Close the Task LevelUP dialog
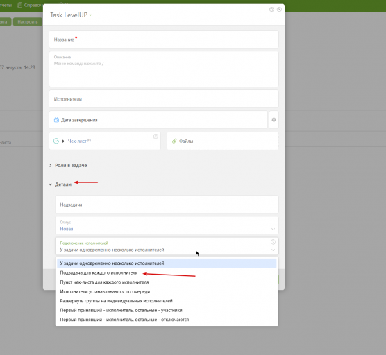 [279, 9]
